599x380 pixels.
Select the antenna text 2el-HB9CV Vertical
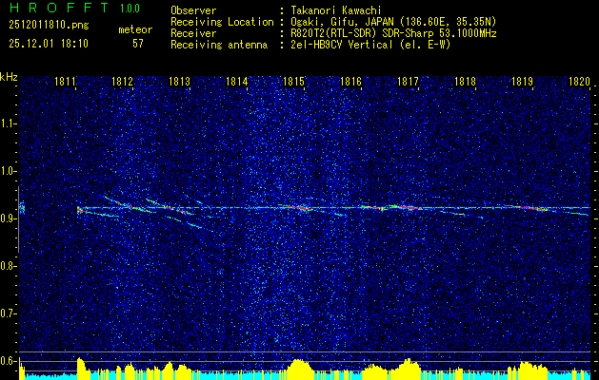[342, 45]
